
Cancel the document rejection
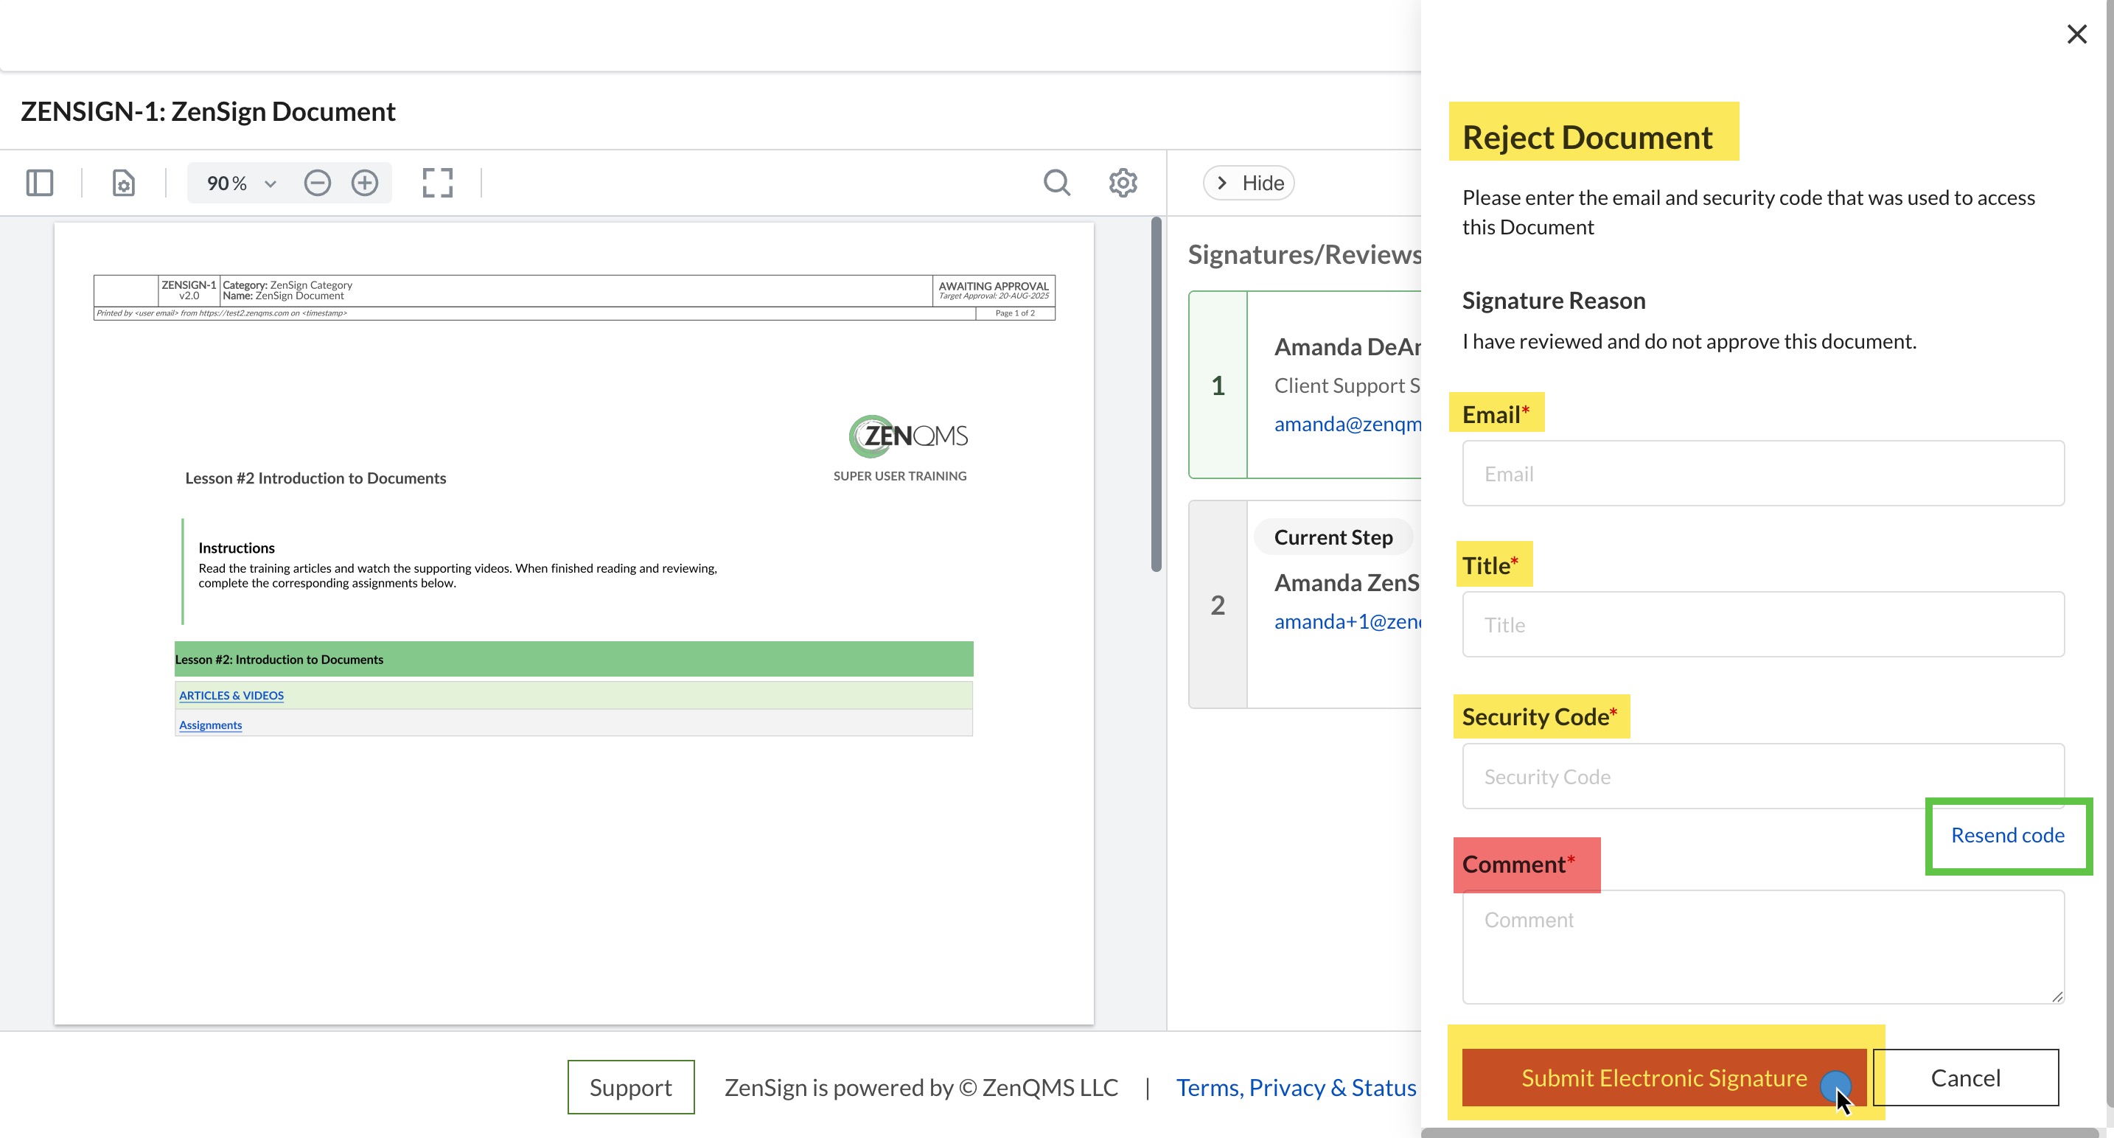tap(1965, 1078)
